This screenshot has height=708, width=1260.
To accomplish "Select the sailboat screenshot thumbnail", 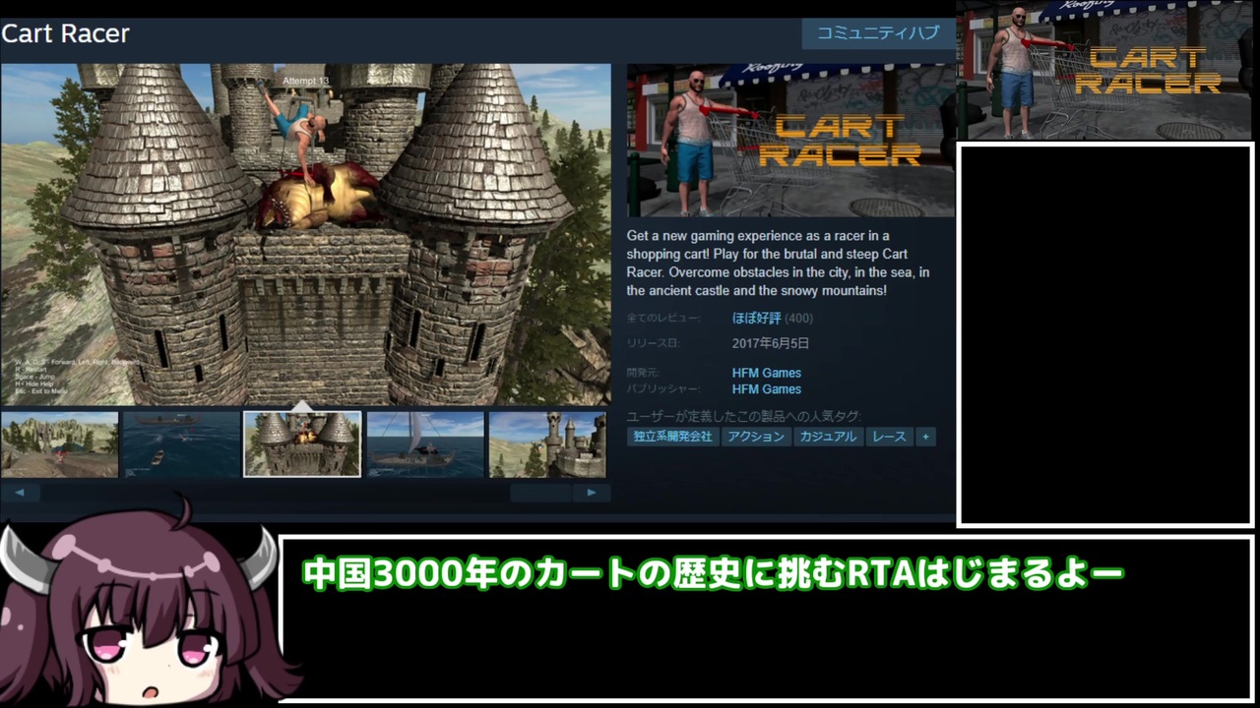I will (425, 444).
